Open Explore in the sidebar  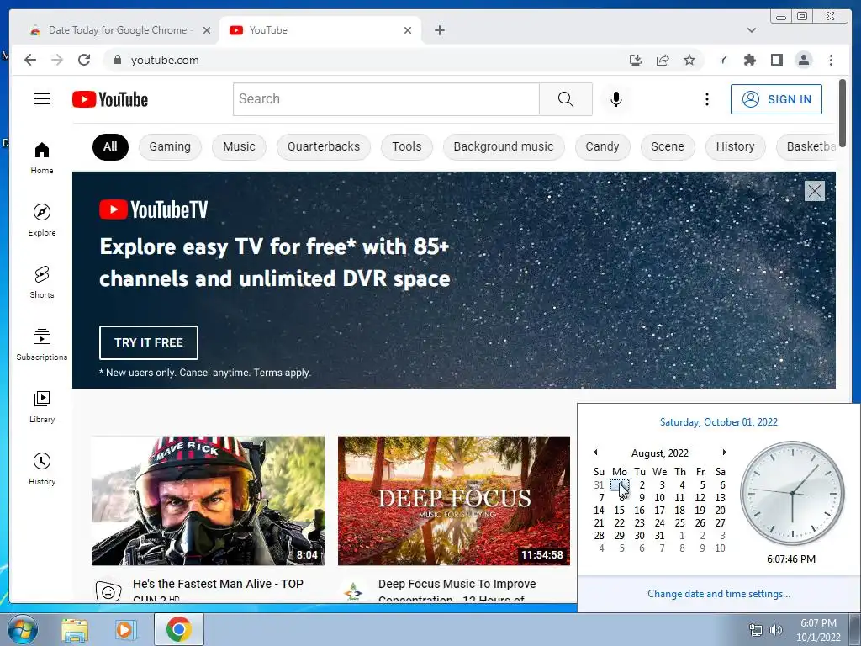pos(42,220)
